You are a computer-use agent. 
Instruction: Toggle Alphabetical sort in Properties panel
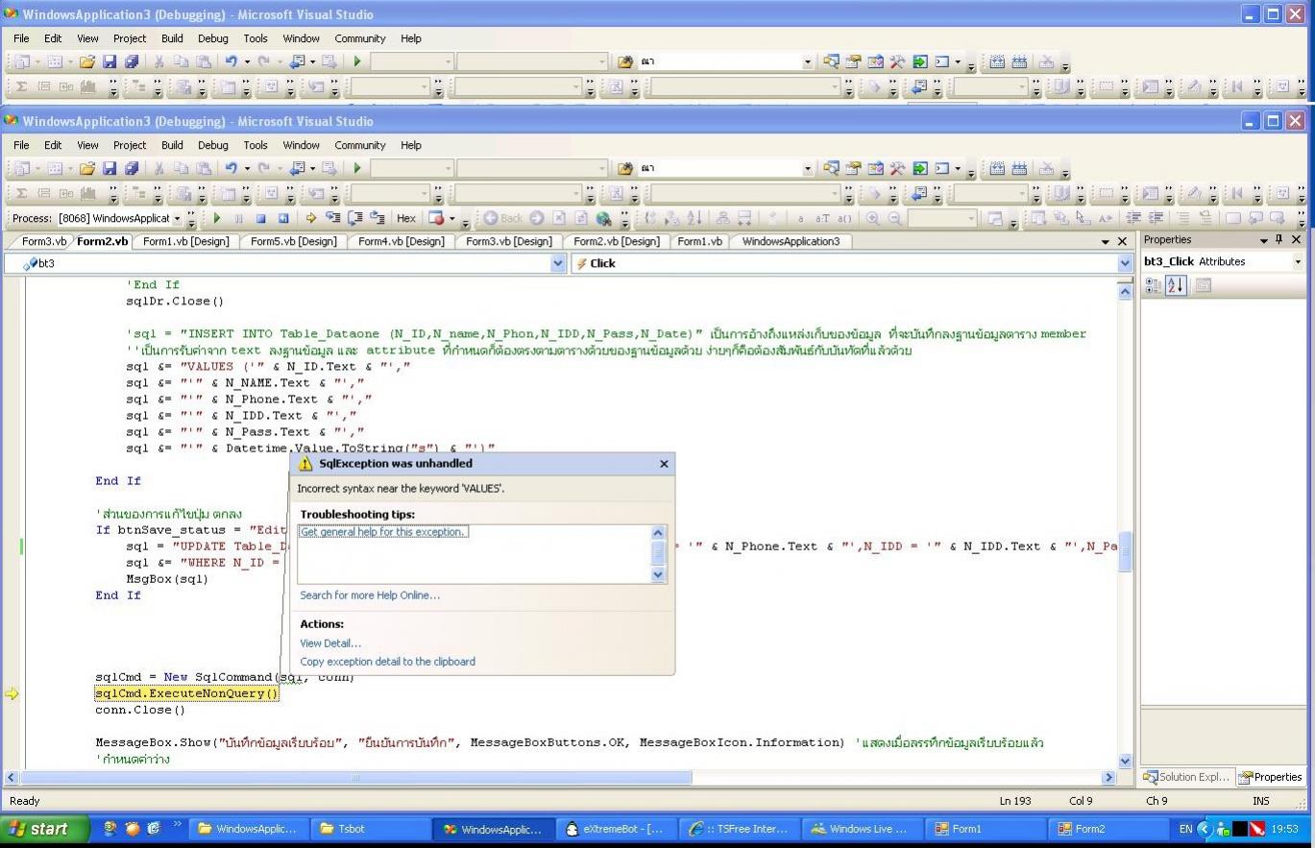(x=1176, y=285)
